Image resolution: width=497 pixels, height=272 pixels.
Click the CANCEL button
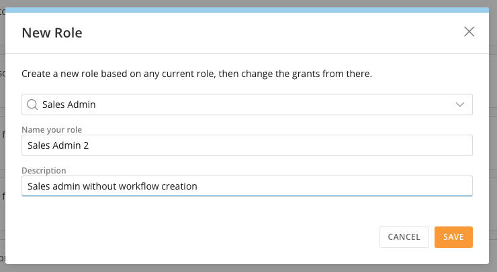pos(404,237)
